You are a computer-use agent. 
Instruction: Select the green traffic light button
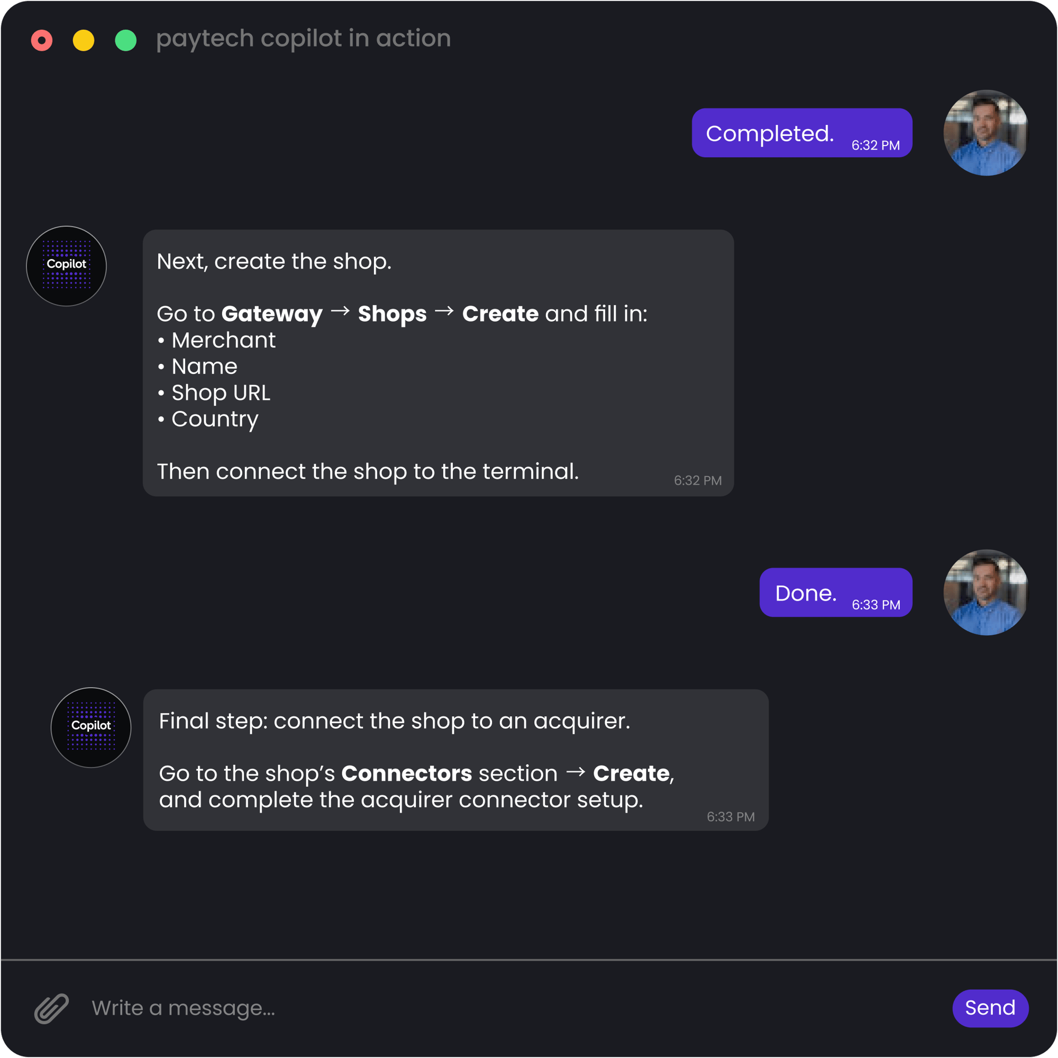pos(126,40)
